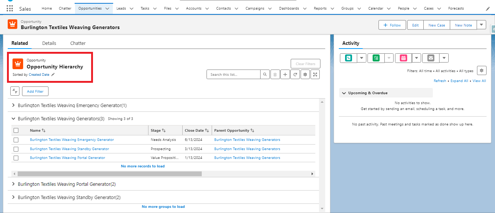495x213 pixels.
Task: Collapse the Upcoming & Overdue section
Action: (x=344, y=93)
